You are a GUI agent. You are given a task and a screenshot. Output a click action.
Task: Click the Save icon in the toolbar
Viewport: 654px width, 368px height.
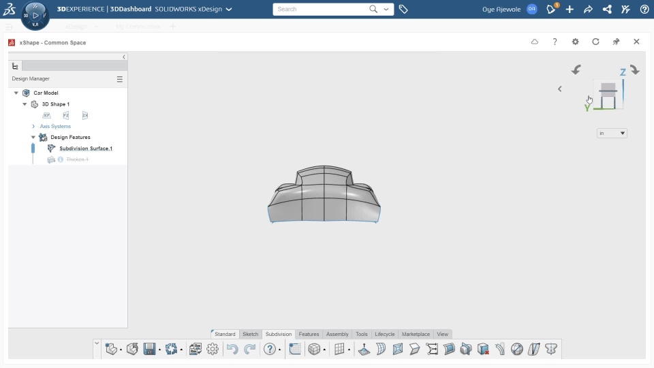click(x=149, y=349)
